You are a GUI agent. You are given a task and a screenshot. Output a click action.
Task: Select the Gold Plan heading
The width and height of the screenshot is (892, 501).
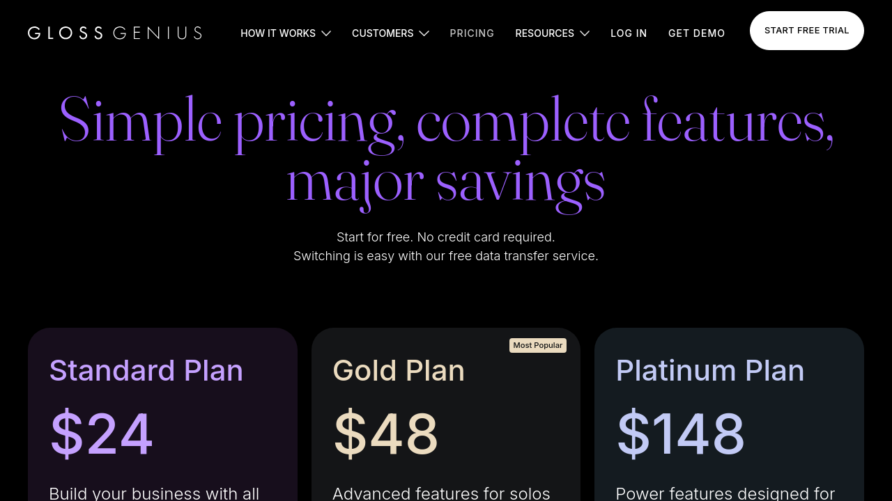point(399,370)
